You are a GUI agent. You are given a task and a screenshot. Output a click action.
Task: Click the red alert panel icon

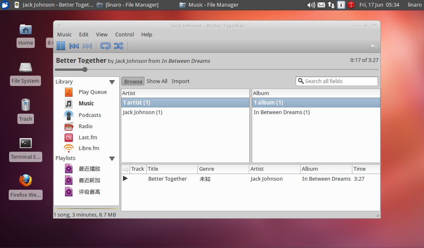pyautogui.click(x=351, y=5)
